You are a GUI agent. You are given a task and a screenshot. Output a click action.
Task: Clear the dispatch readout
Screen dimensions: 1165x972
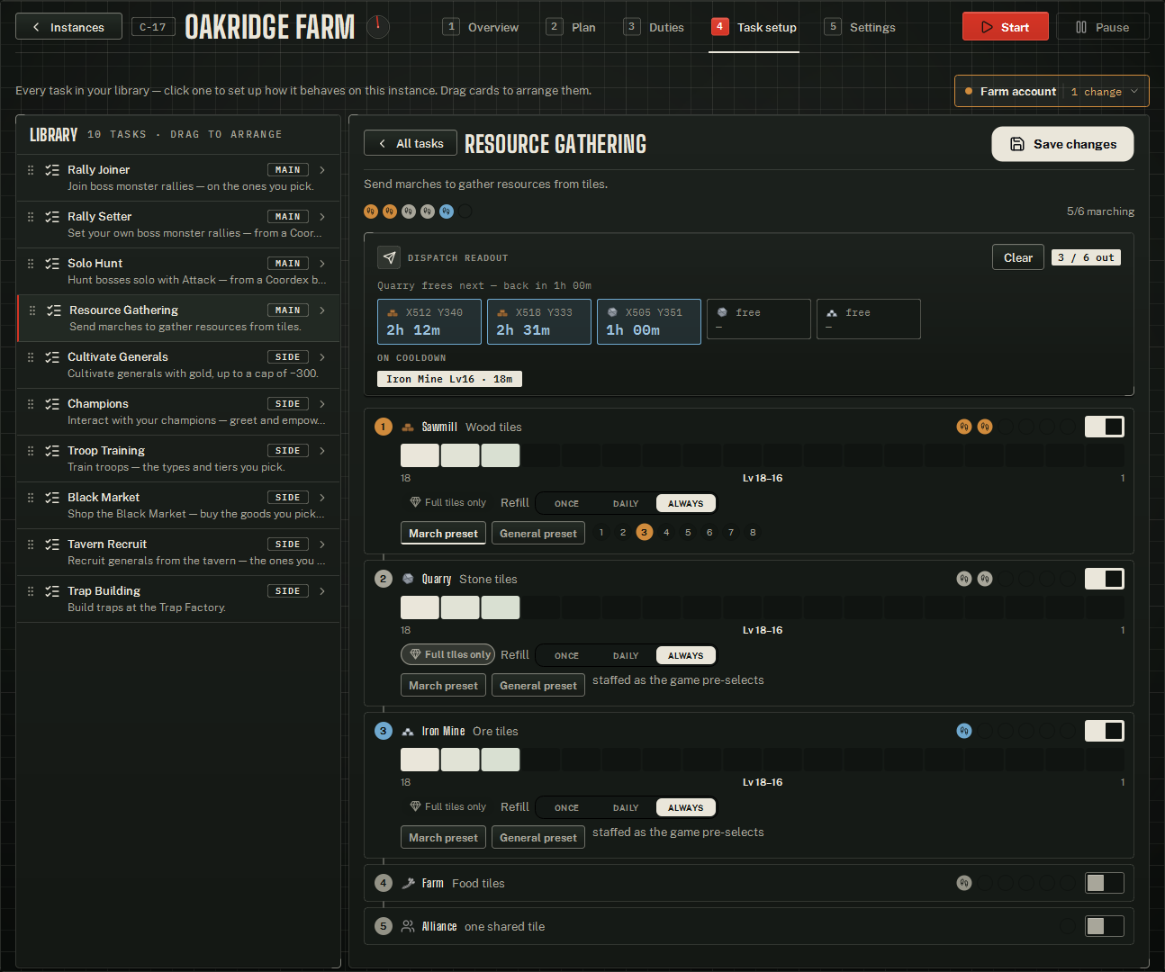(x=1018, y=257)
